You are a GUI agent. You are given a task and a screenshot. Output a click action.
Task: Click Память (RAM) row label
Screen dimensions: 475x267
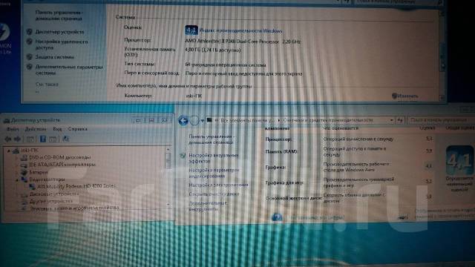pos(281,151)
